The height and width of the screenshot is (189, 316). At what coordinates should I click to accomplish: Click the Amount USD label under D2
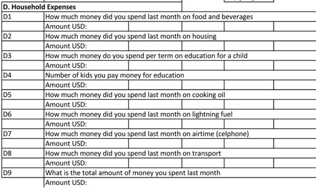click(66, 46)
